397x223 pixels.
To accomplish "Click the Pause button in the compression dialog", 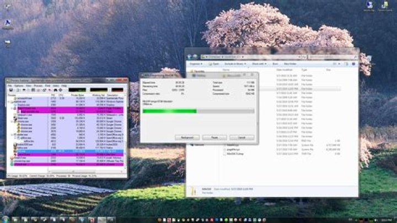I will click(214, 137).
